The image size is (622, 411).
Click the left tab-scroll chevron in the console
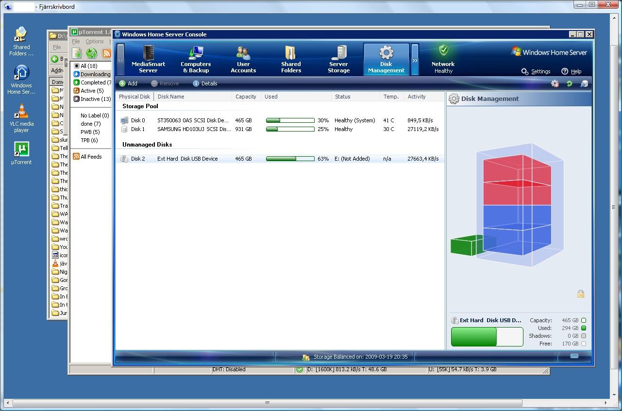pyautogui.click(x=120, y=60)
